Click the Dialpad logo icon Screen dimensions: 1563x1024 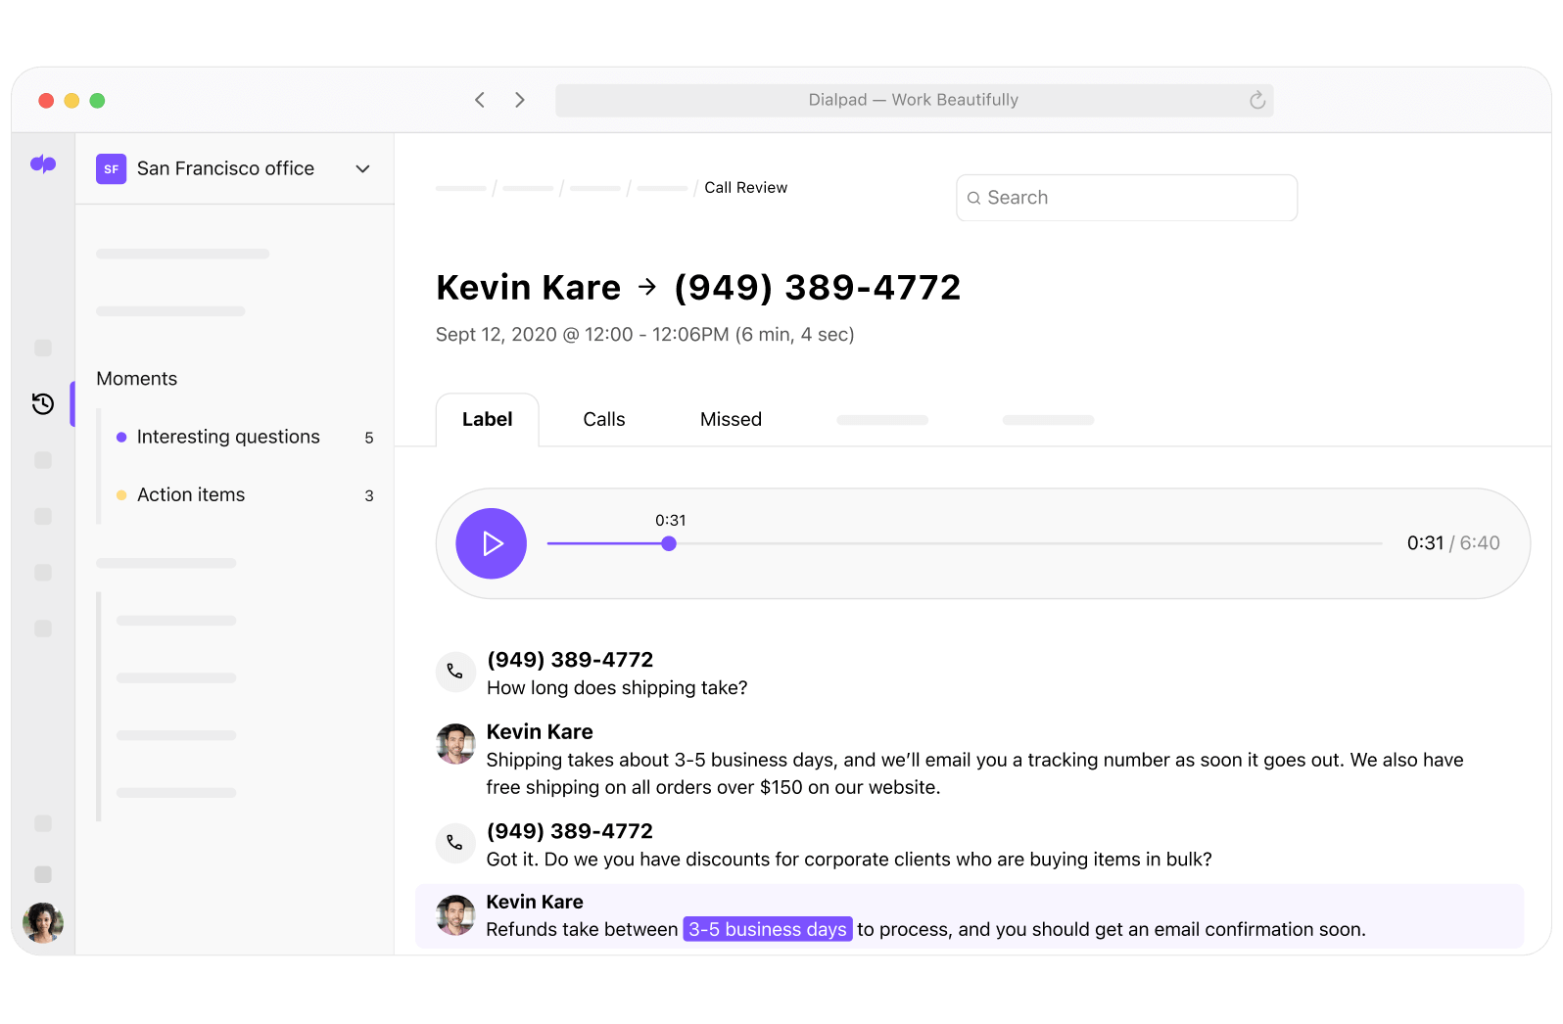click(x=43, y=164)
